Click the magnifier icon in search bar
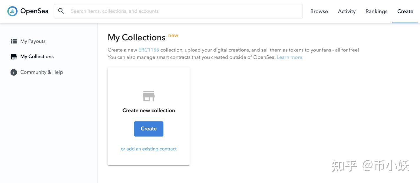Image resolution: width=420 pixels, height=183 pixels. (61, 11)
